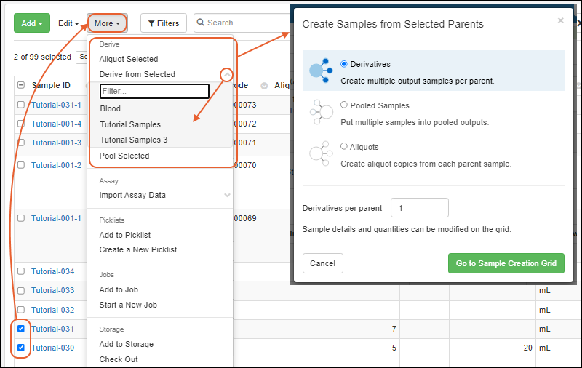Click the Derivatives branching icon
Image resolution: width=582 pixels, height=368 pixels.
pos(320,70)
